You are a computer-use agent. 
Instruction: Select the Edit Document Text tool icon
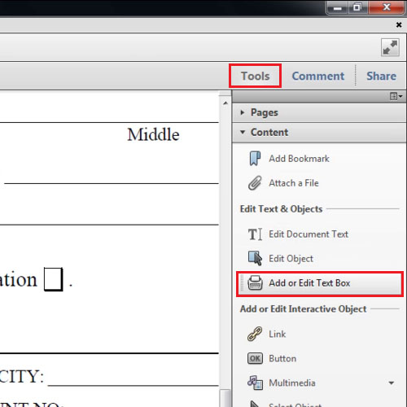(255, 234)
